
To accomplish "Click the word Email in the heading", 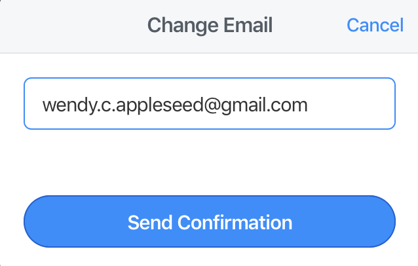I will (248, 26).
